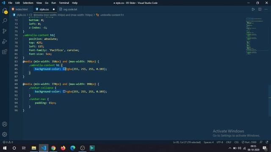Click the z-index: -1 line
This screenshot has width=271, height=152.
coord(38,27)
